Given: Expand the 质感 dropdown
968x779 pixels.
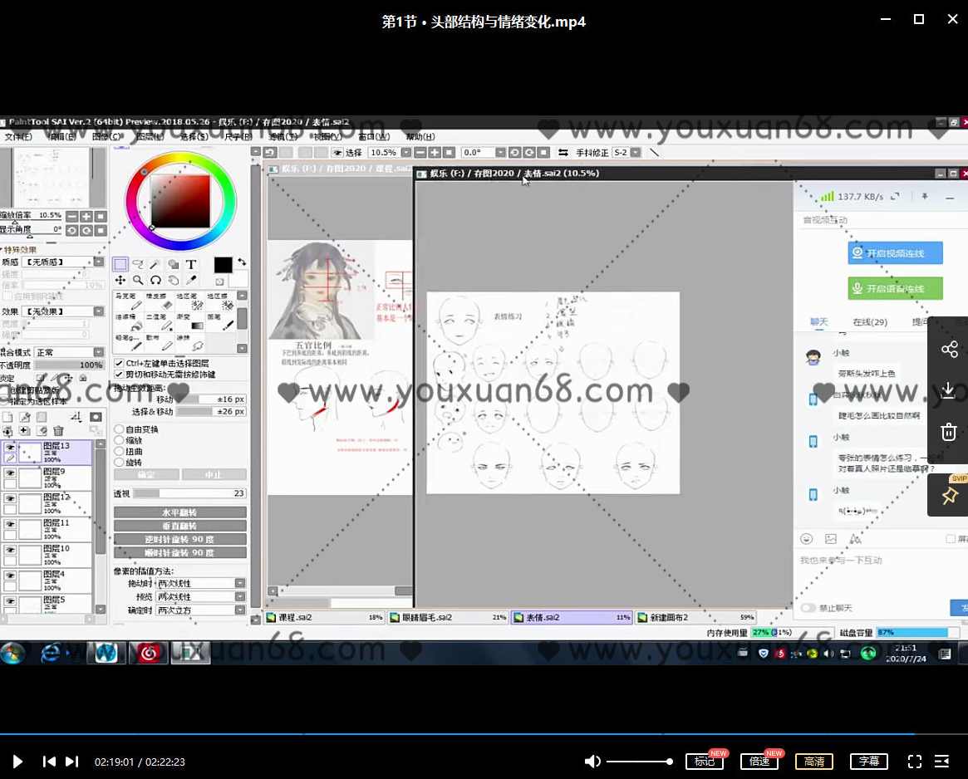Looking at the screenshot, I should [98, 262].
